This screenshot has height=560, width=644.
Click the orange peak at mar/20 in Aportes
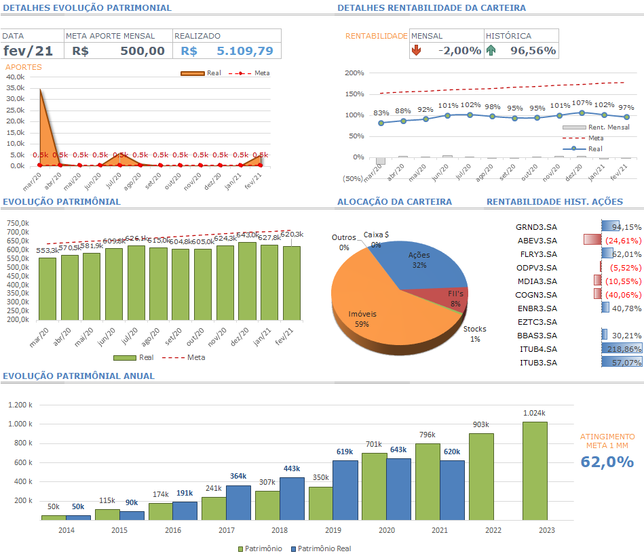coord(40,89)
